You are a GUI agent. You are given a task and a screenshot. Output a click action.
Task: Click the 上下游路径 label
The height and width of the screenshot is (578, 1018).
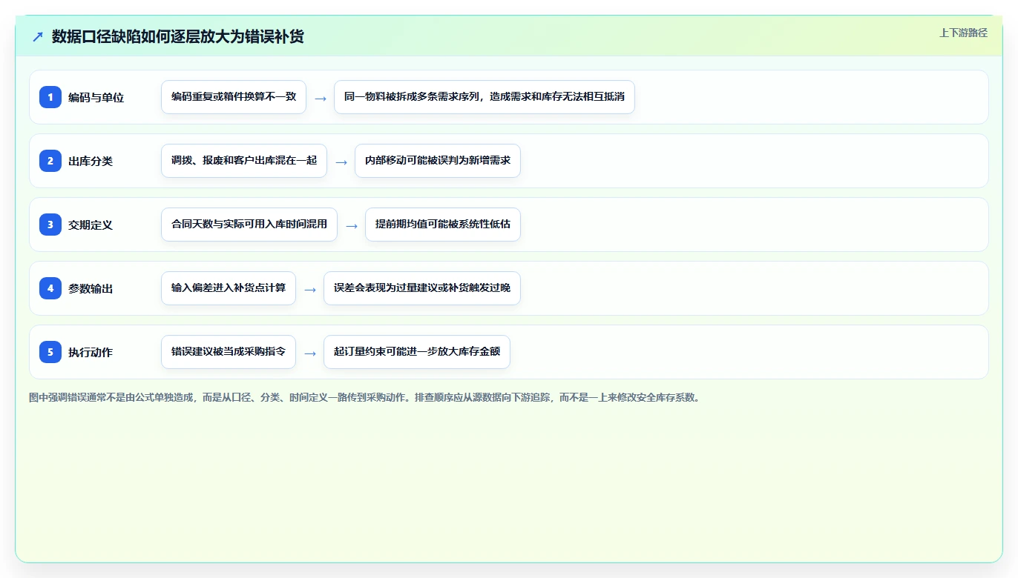[963, 33]
